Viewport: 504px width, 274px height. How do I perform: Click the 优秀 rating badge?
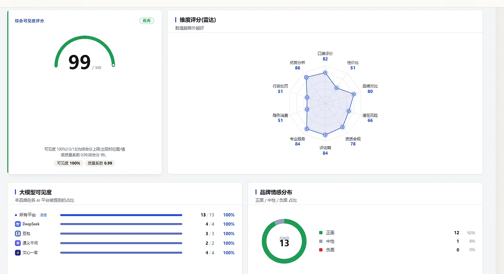pos(147,21)
